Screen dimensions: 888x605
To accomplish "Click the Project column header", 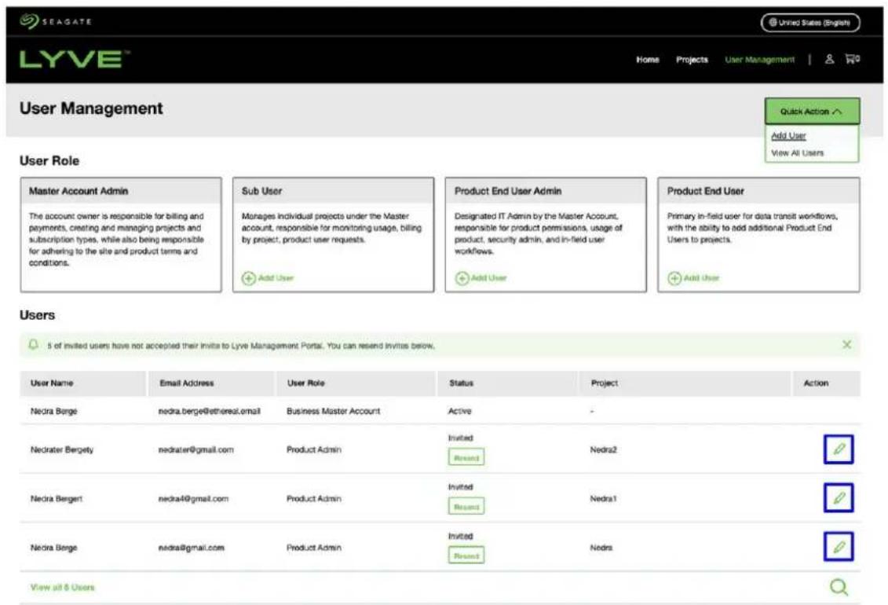I will point(685,383).
